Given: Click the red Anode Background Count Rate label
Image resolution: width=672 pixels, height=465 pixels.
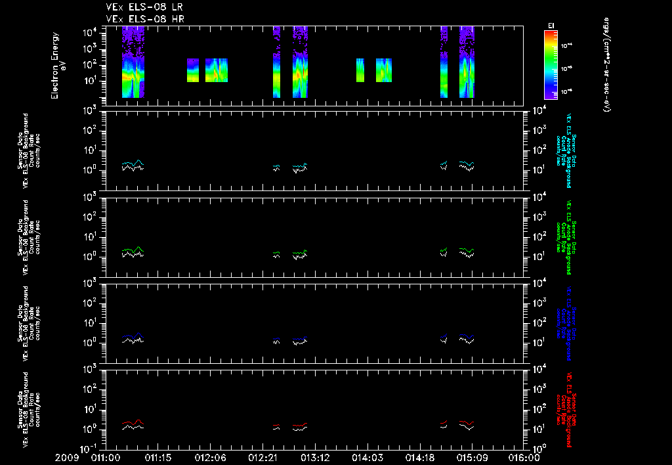Looking at the screenshot, I should tap(566, 410).
